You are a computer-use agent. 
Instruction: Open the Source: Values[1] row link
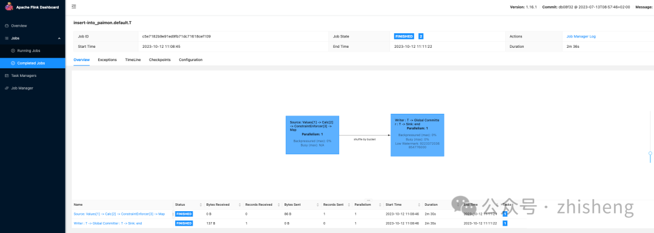click(119, 214)
